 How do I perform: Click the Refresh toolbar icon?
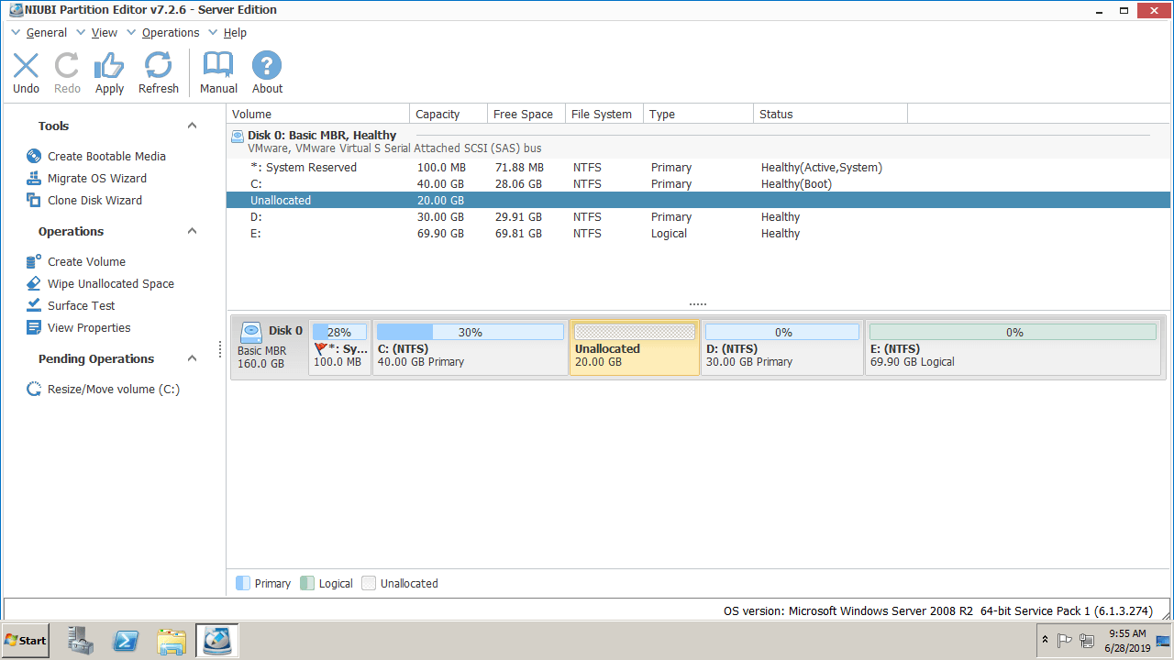pyautogui.click(x=158, y=72)
